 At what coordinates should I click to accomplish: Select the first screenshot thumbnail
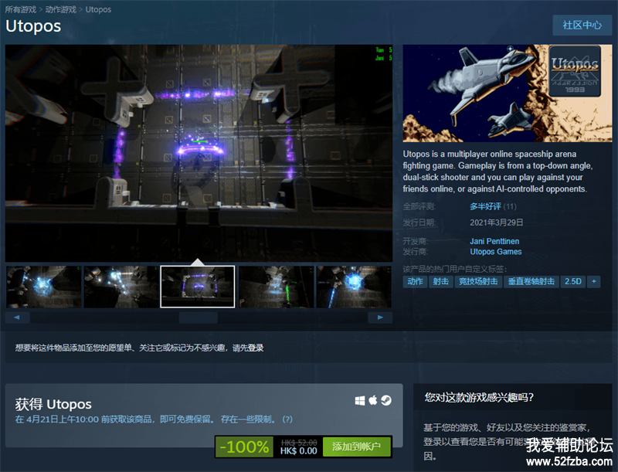(44, 287)
